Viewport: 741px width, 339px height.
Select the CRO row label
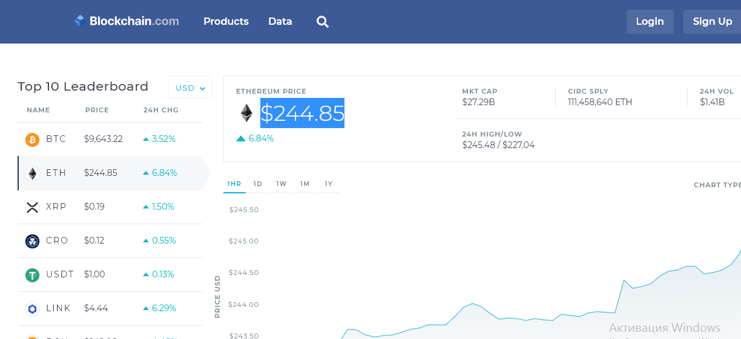coord(57,241)
